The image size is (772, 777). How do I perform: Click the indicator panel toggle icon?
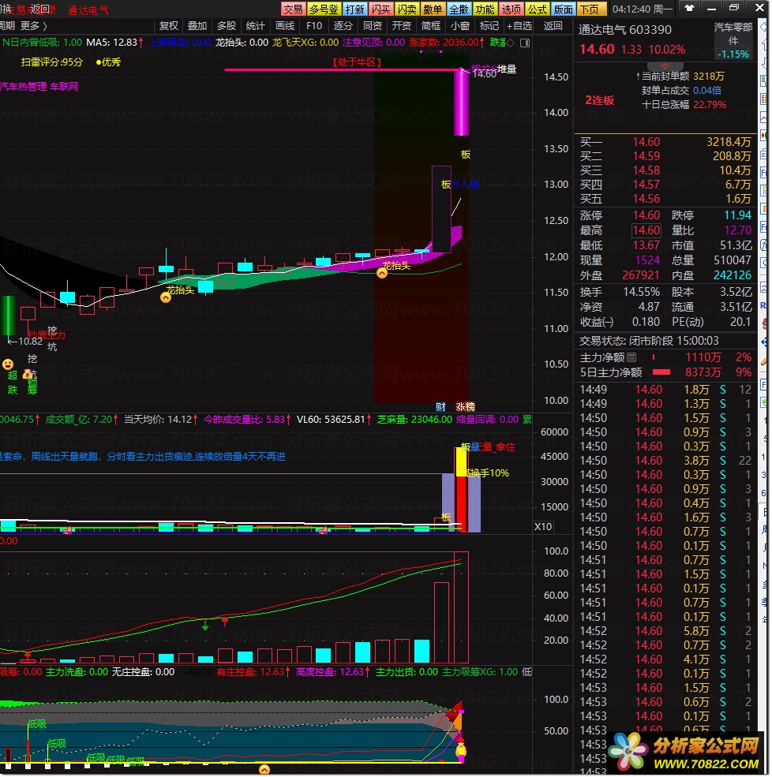[x=525, y=43]
